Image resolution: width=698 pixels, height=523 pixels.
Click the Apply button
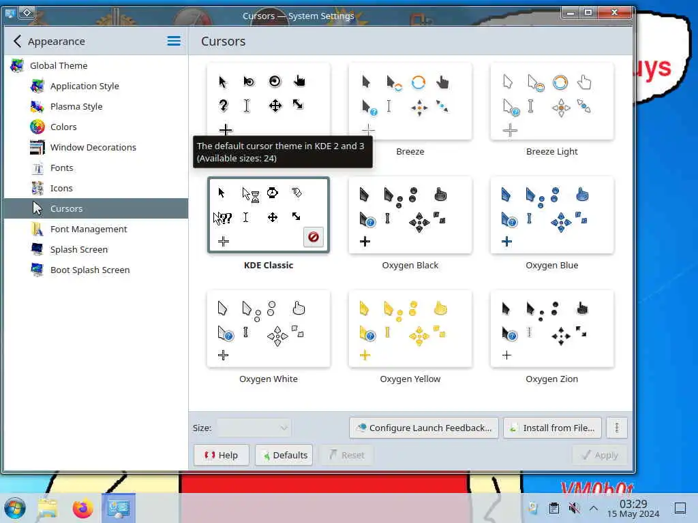click(600, 455)
